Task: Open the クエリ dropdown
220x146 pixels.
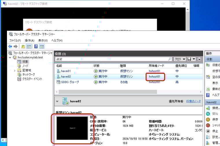Action: [180, 59]
